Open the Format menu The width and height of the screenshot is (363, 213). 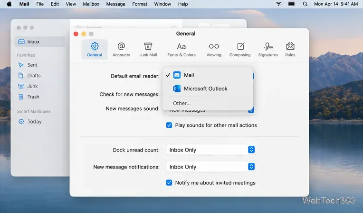(x=140, y=4)
